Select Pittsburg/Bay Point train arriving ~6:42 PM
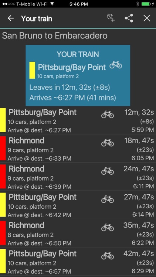Image resolution: width=156 pixels, height=277 pixels. (x=78, y=205)
